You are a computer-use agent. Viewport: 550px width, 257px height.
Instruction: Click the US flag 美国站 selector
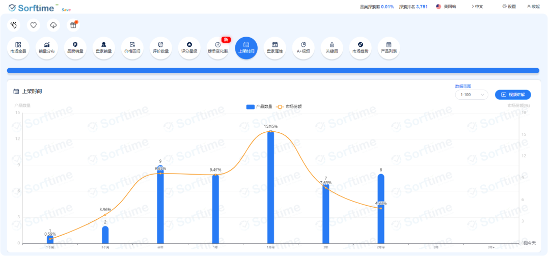[446, 6]
